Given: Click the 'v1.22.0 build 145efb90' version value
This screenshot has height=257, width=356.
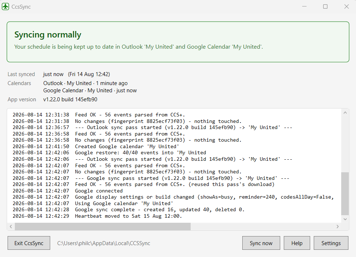Looking at the screenshot, I should click(70, 99).
